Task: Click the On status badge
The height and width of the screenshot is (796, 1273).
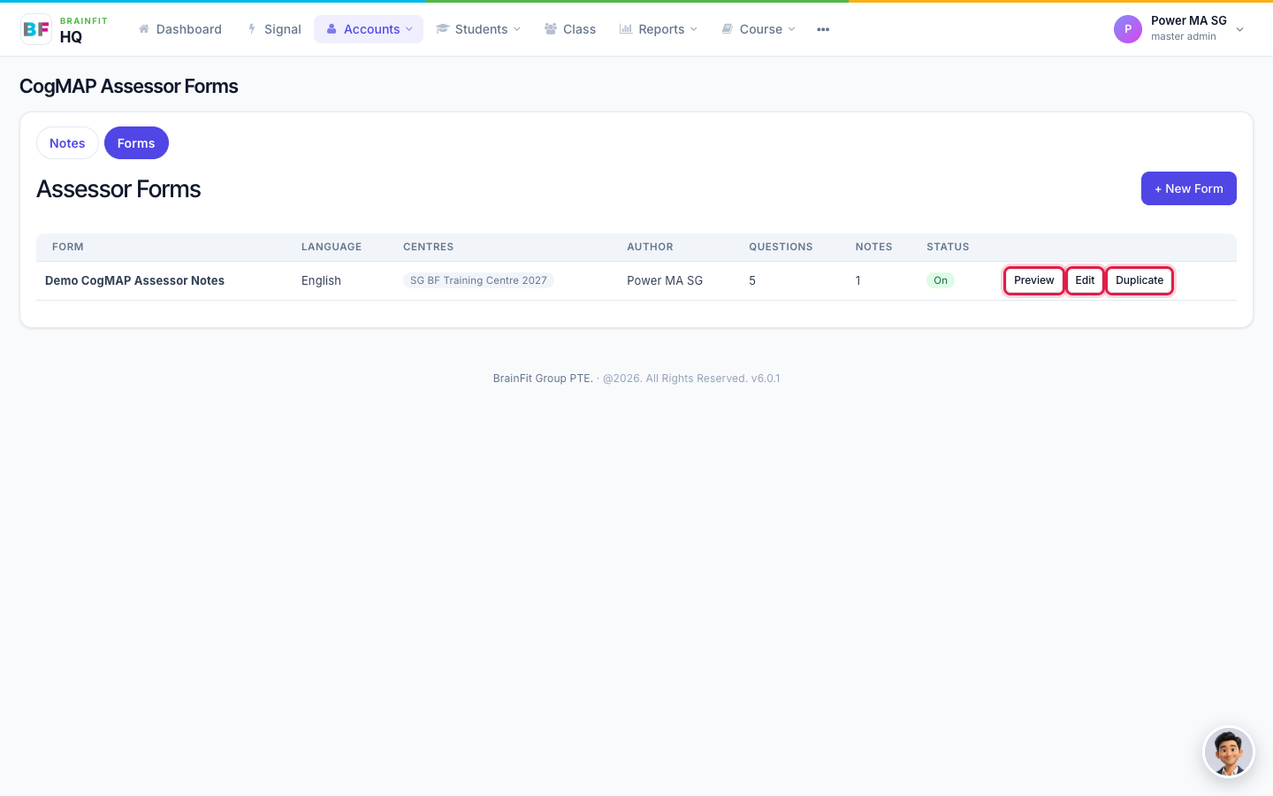Action: pyautogui.click(x=941, y=280)
